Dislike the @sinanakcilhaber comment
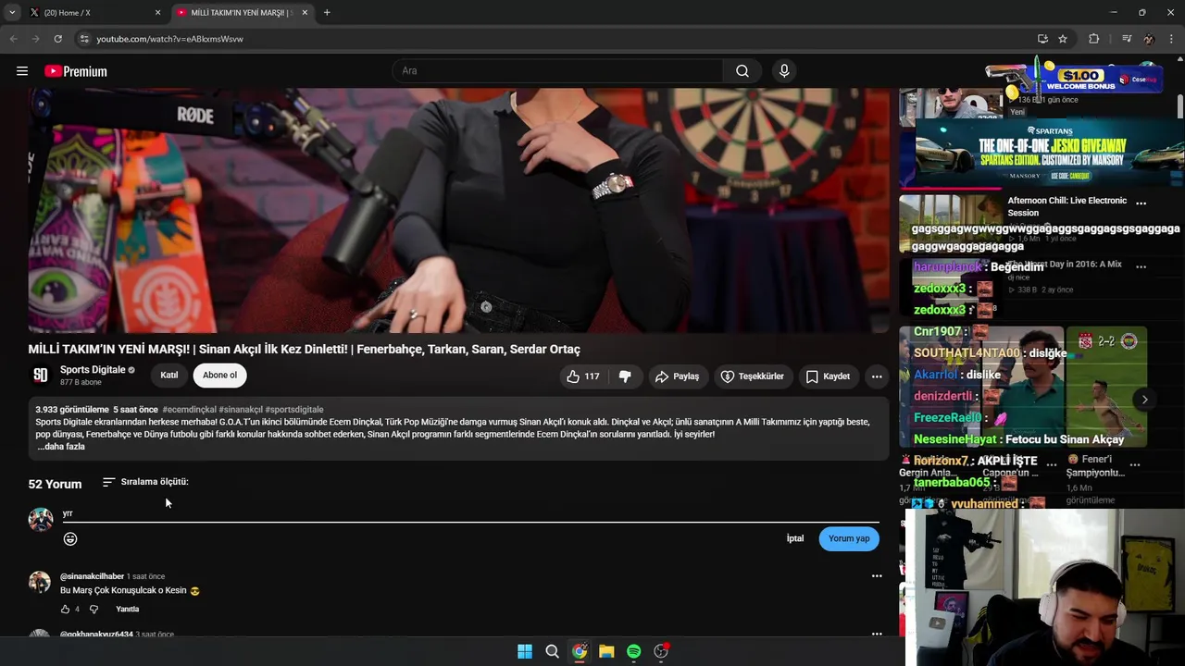Viewport: 1185px width, 666px height. (94, 610)
